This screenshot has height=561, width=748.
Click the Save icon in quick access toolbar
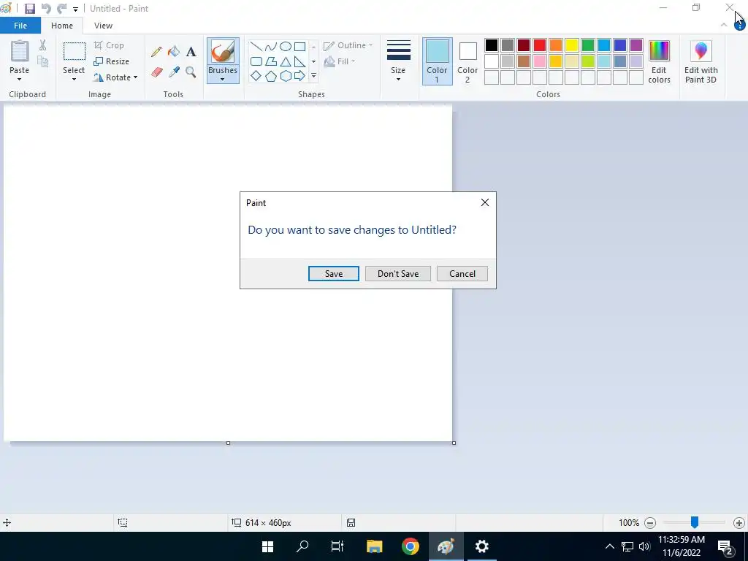[x=29, y=9]
